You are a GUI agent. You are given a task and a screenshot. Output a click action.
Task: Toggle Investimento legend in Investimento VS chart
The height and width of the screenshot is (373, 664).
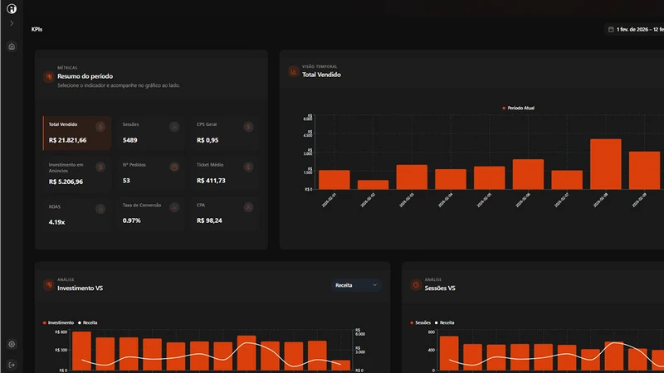coord(58,322)
